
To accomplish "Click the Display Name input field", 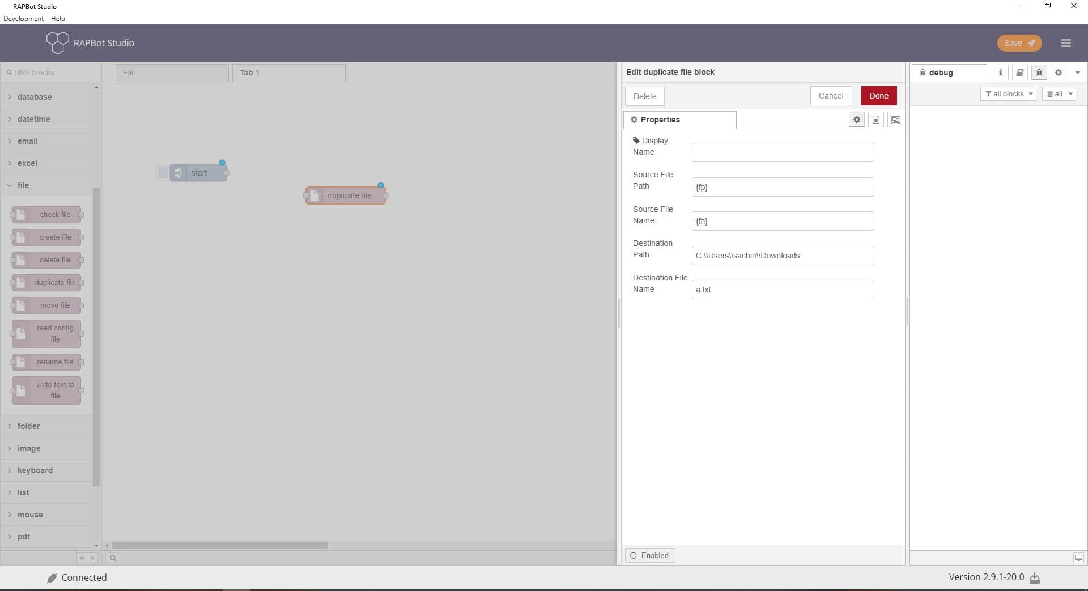I will [x=783, y=152].
